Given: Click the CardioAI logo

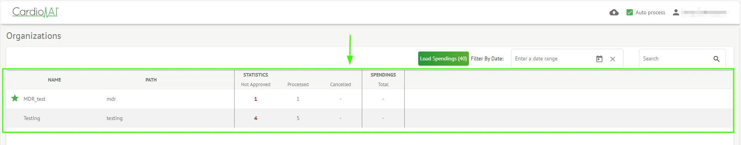Looking at the screenshot, I should 36,12.
